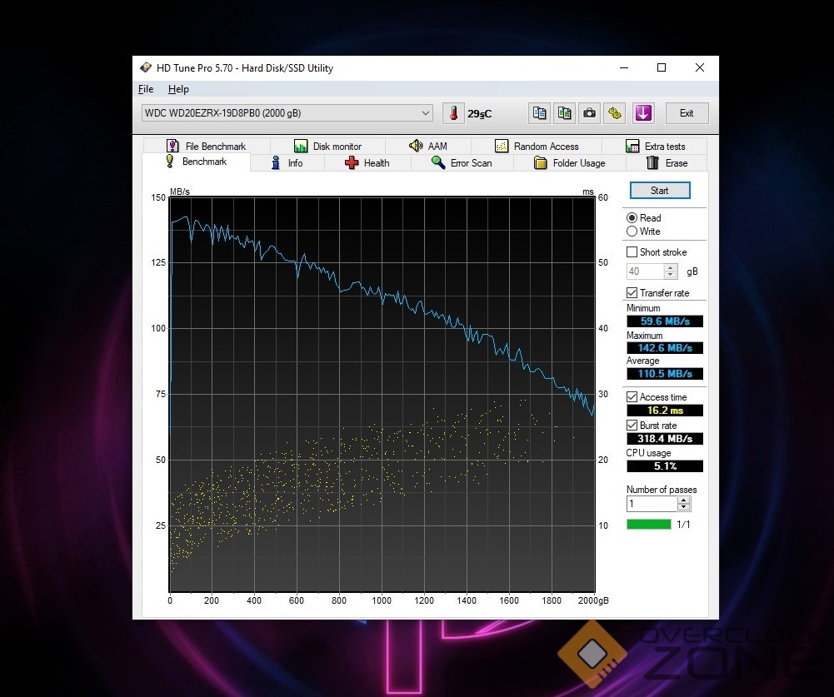Click the temperature thermometer icon
The width and height of the screenshot is (834, 697).
[x=453, y=113]
